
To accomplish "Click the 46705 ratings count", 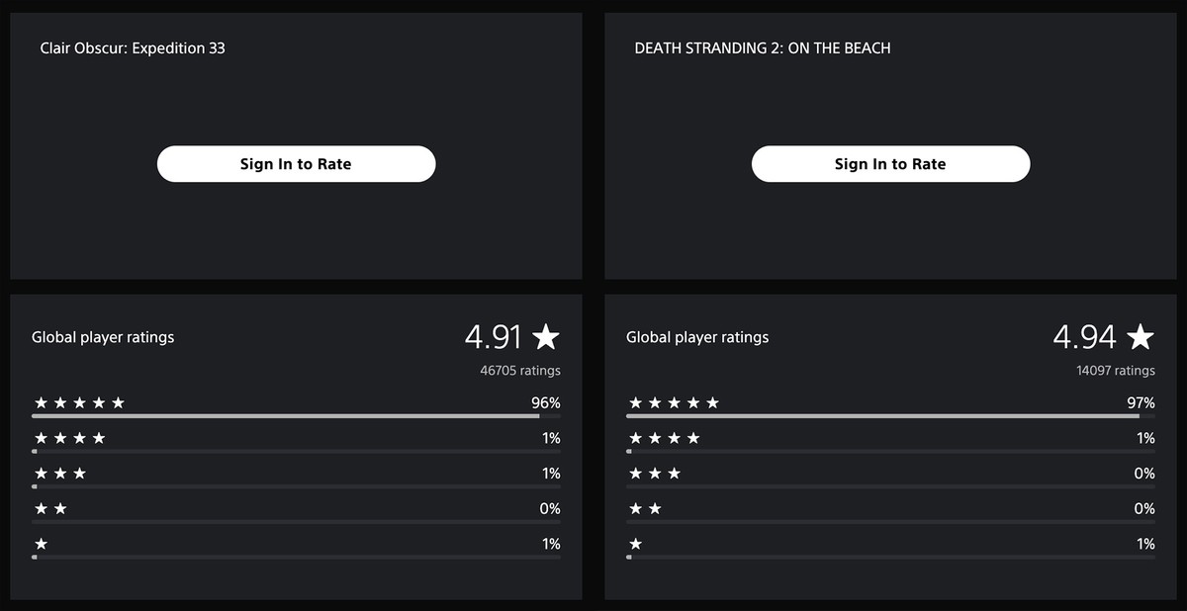I will tap(520, 371).
